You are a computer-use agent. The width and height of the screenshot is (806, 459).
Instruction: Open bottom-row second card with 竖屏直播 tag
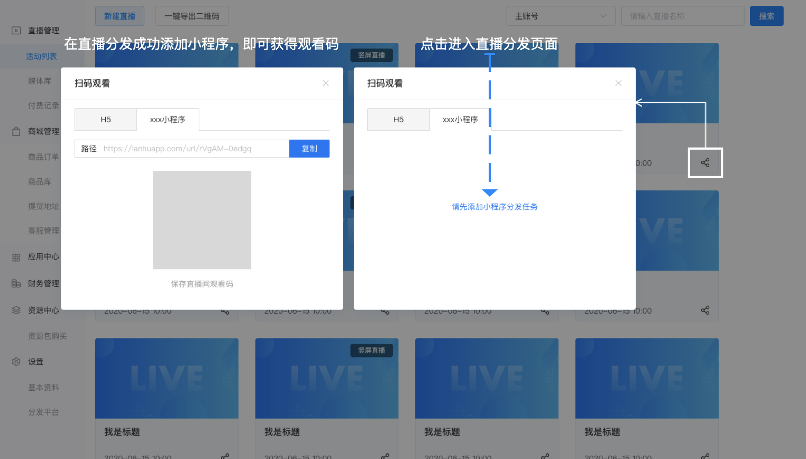pos(327,379)
